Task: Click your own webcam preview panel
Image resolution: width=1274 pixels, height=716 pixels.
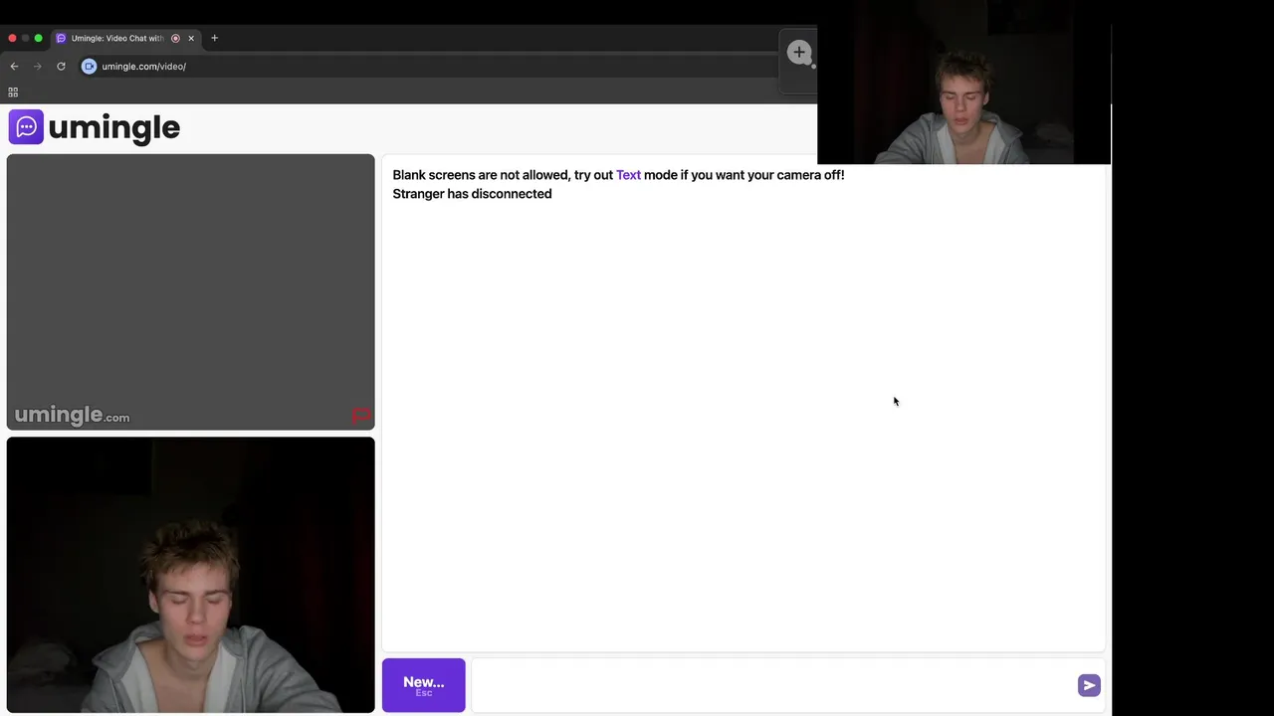Action: click(191, 575)
